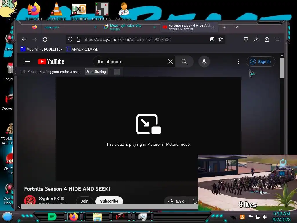This screenshot has width=297, height=223.
Task: Hide the screen sharing notification bar
Action: 117,72
